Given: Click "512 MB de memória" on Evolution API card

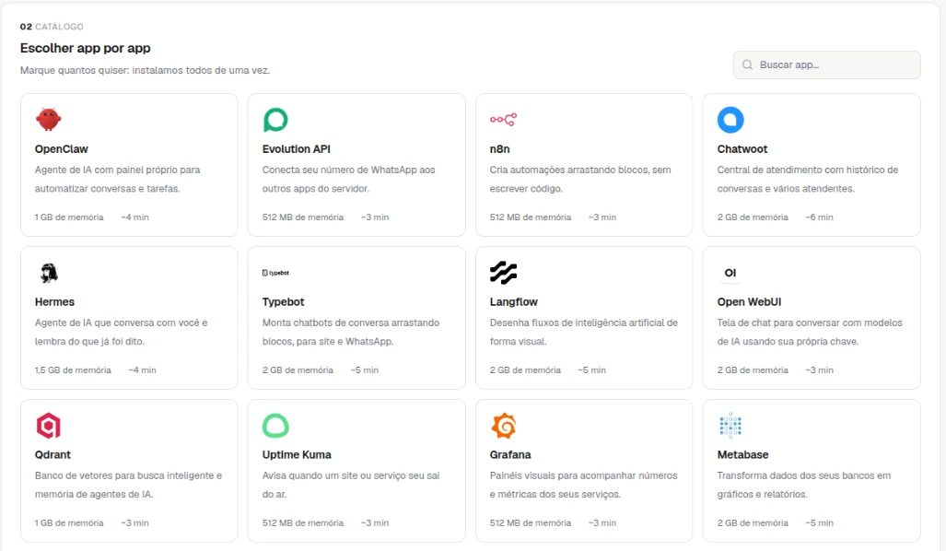Looking at the screenshot, I should click(303, 217).
